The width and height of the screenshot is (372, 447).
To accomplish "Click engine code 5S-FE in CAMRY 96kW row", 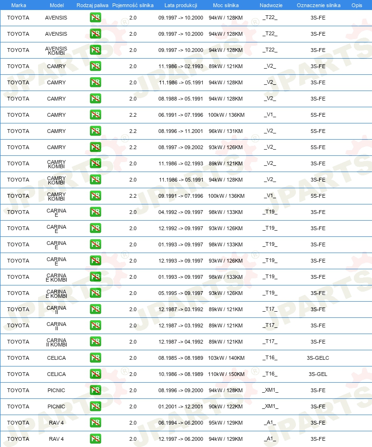I will tap(318, 131).
